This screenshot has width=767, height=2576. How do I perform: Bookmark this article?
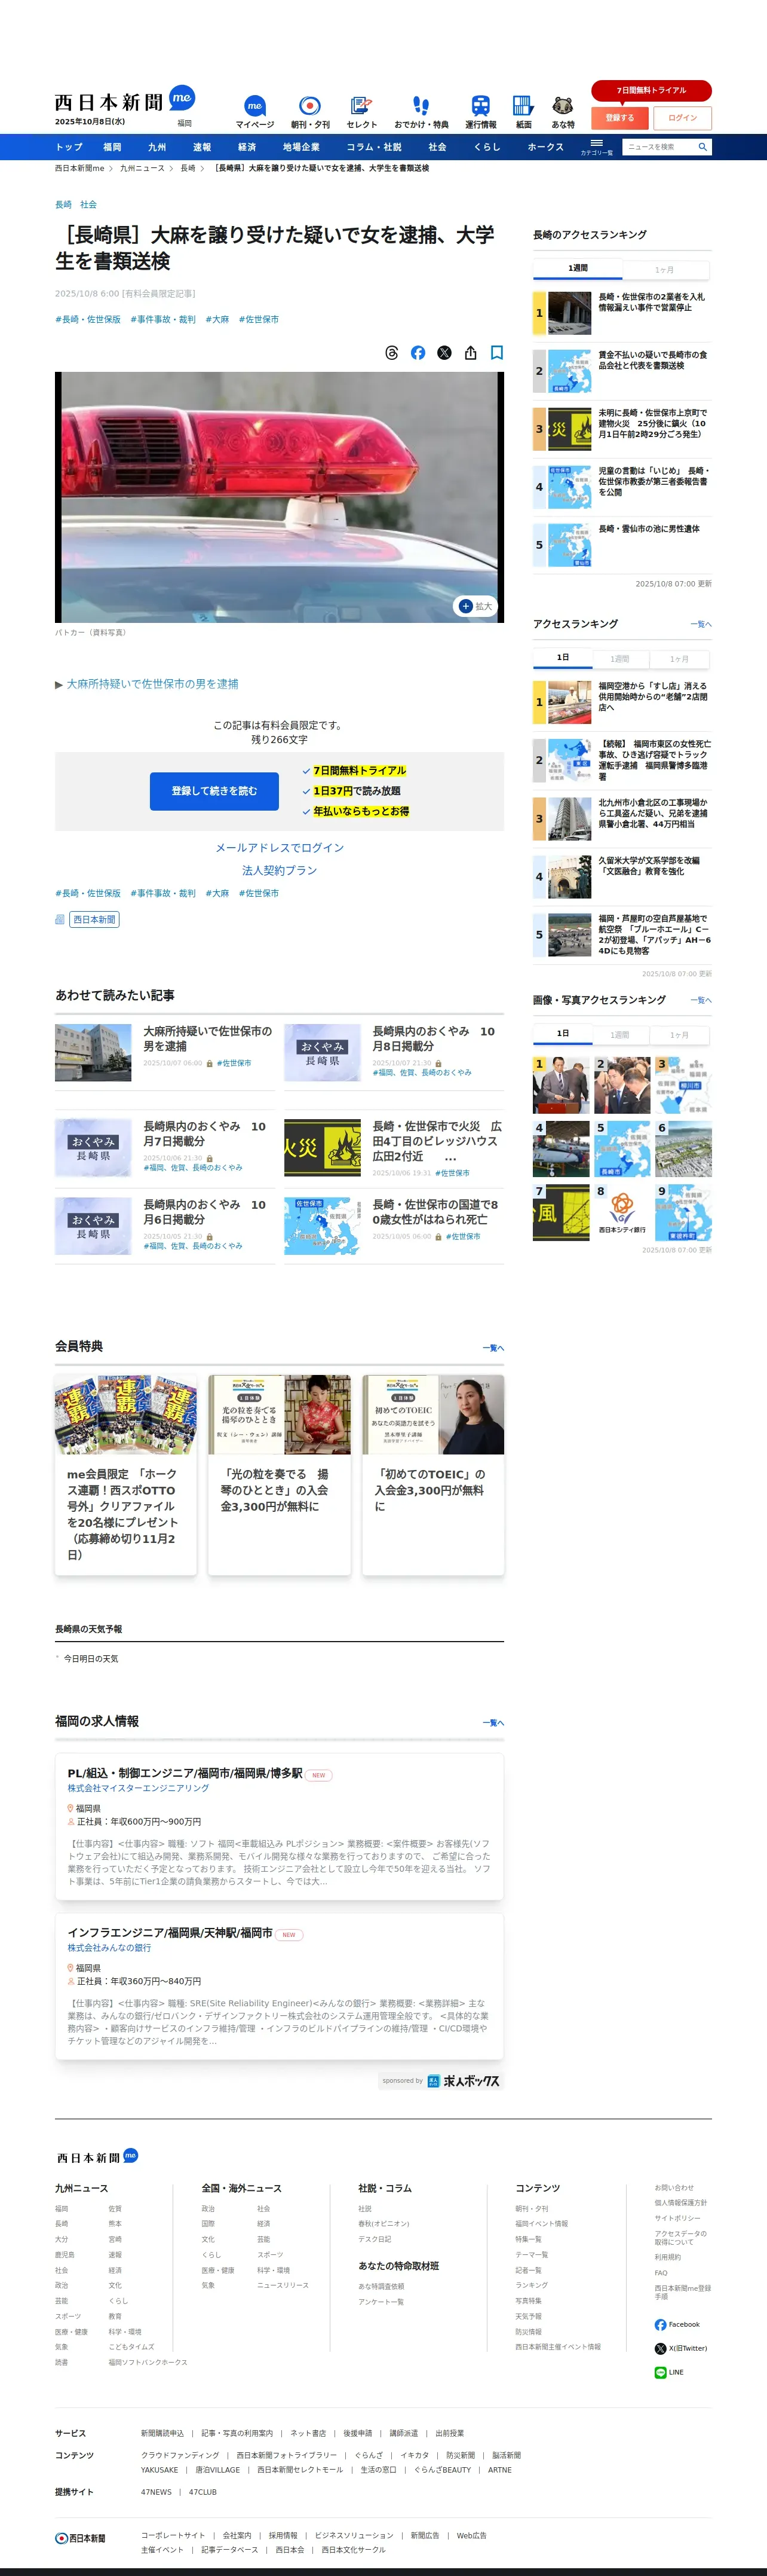[x=496, y=353]
